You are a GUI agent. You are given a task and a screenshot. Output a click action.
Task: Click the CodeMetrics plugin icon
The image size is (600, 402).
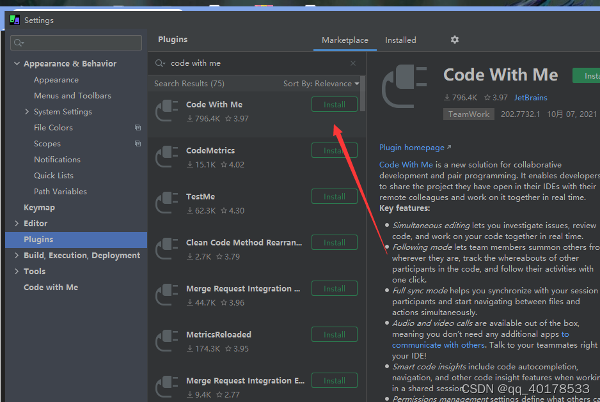(x=167, y=157)
